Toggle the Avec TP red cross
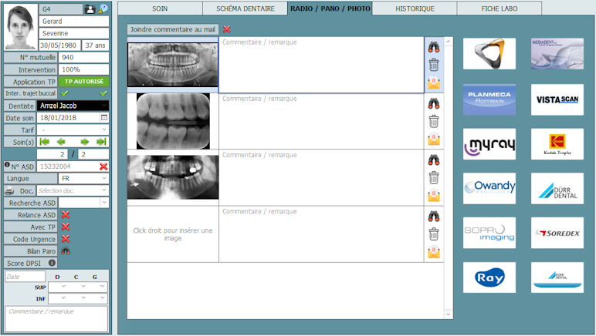This screenshot has height=336, width=596. click(66, 227)
